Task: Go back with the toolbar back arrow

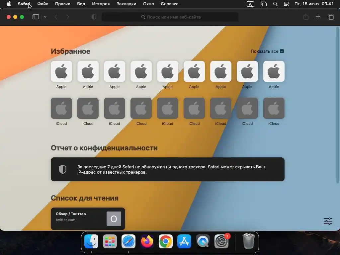Action: [x=56, y=17]
